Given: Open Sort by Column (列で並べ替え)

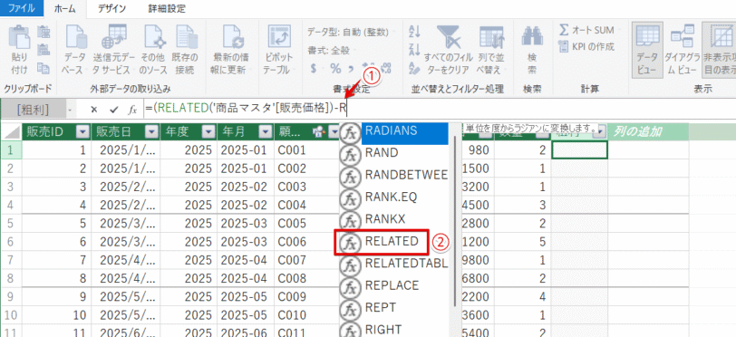Looking at the screenshot, I should tap(492, 49).
